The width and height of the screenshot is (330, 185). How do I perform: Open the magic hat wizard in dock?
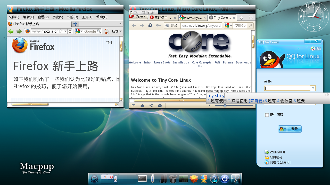coord(173,179)
